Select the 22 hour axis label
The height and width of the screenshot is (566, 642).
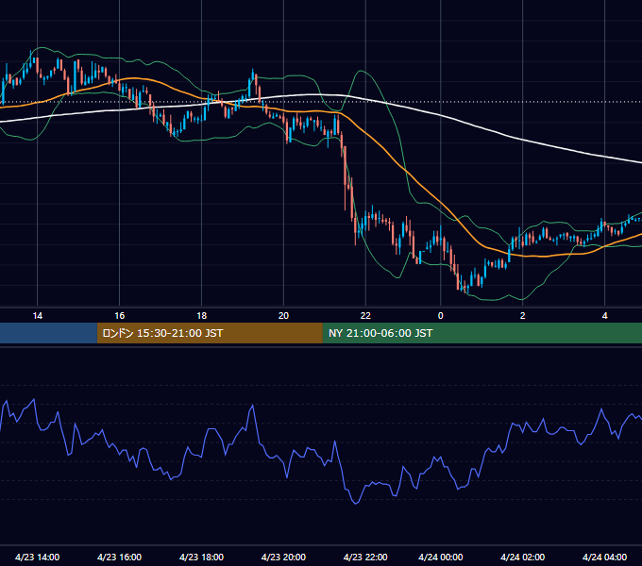[x=365, y=316]
